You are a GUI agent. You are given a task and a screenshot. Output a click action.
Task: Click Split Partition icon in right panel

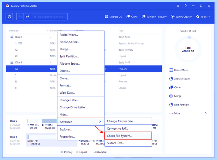click(171, 105)
